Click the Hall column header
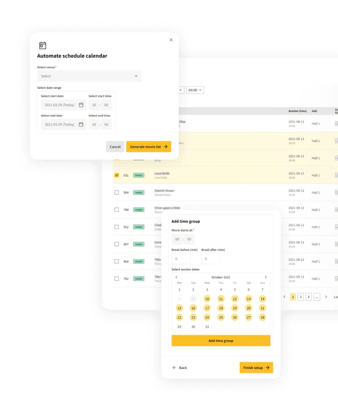This screenshot has width=338, height=408. pyautogui.click(x=314, y=111)
